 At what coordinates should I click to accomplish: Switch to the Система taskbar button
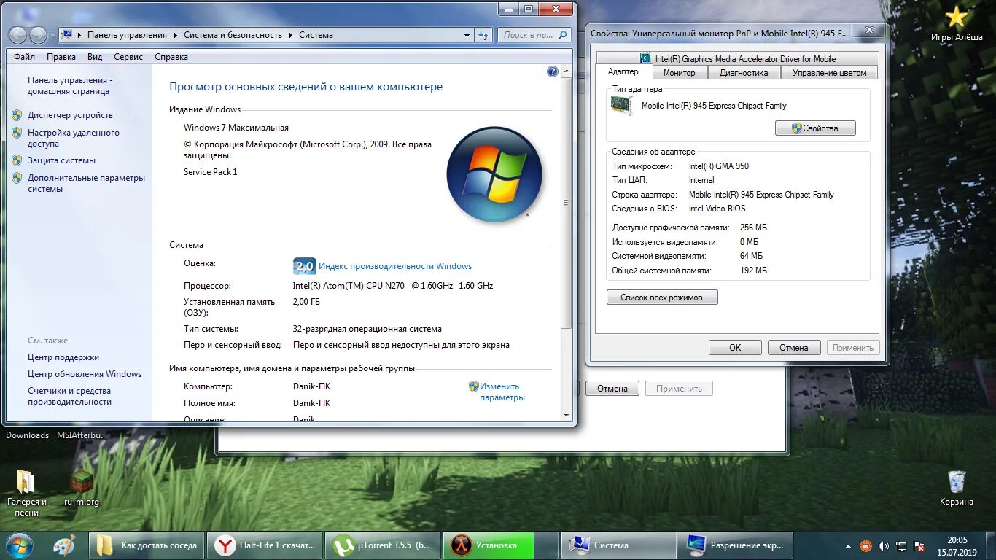(618, 545)
